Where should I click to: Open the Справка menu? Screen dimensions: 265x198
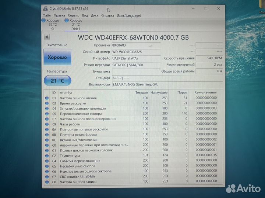tap(107, 15)
